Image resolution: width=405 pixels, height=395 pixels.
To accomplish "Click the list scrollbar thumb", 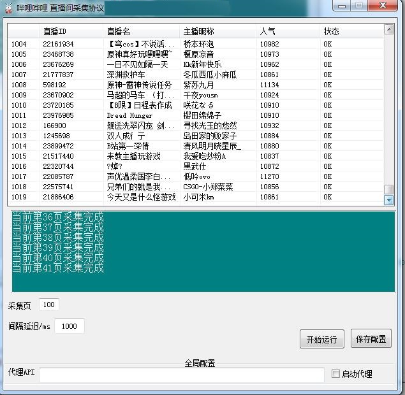I will 388,190.
